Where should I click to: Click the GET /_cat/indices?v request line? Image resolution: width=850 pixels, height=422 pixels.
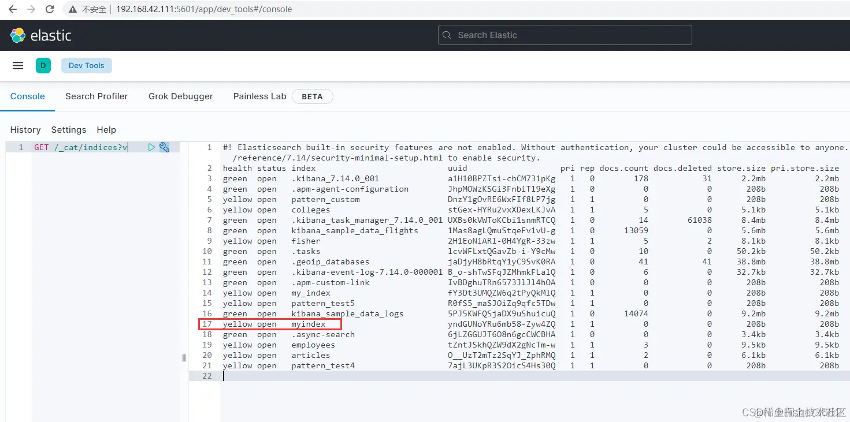[x=81, y=147]
